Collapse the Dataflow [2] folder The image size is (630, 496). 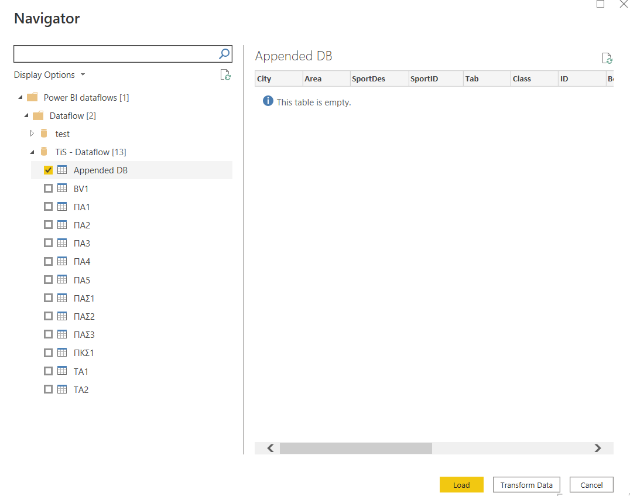26,115
